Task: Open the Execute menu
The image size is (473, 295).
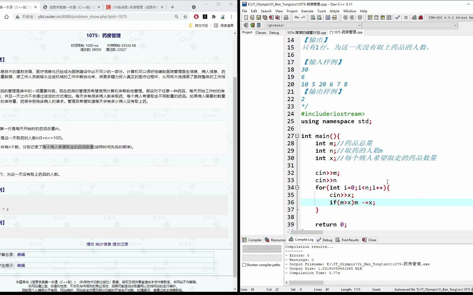Action: click(307, 11)
